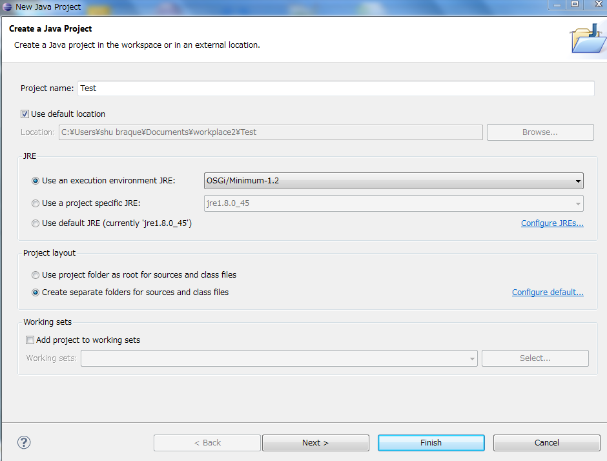Click the Finish button

(x=431, y=442)
